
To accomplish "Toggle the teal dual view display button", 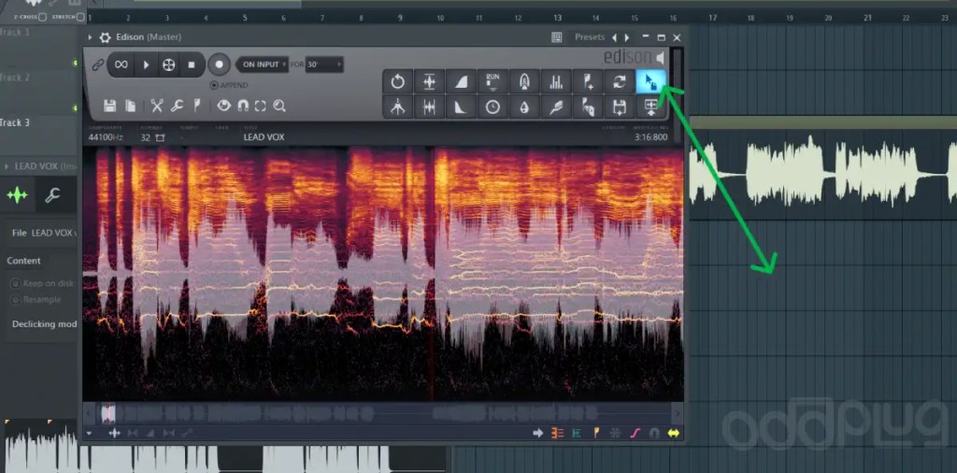I will tap(576, 434).
